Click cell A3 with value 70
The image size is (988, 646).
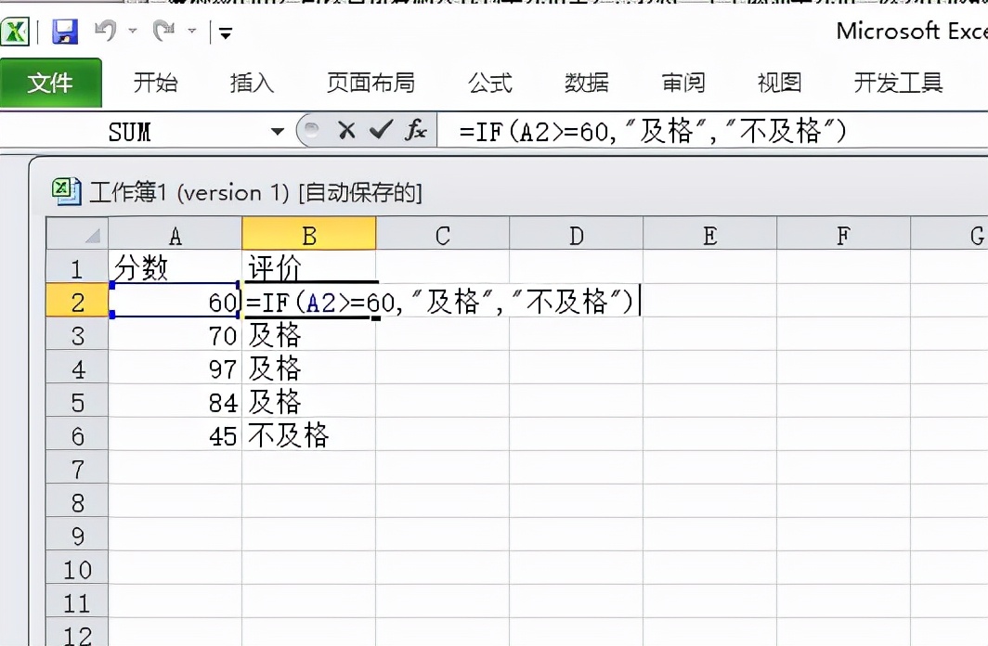tap(175, 336)
